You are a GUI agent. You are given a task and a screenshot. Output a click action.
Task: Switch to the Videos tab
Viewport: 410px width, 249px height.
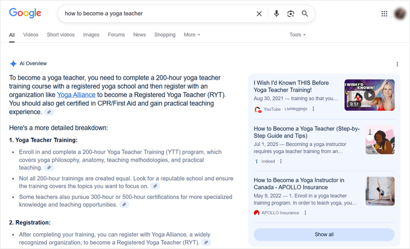[31, 34]
